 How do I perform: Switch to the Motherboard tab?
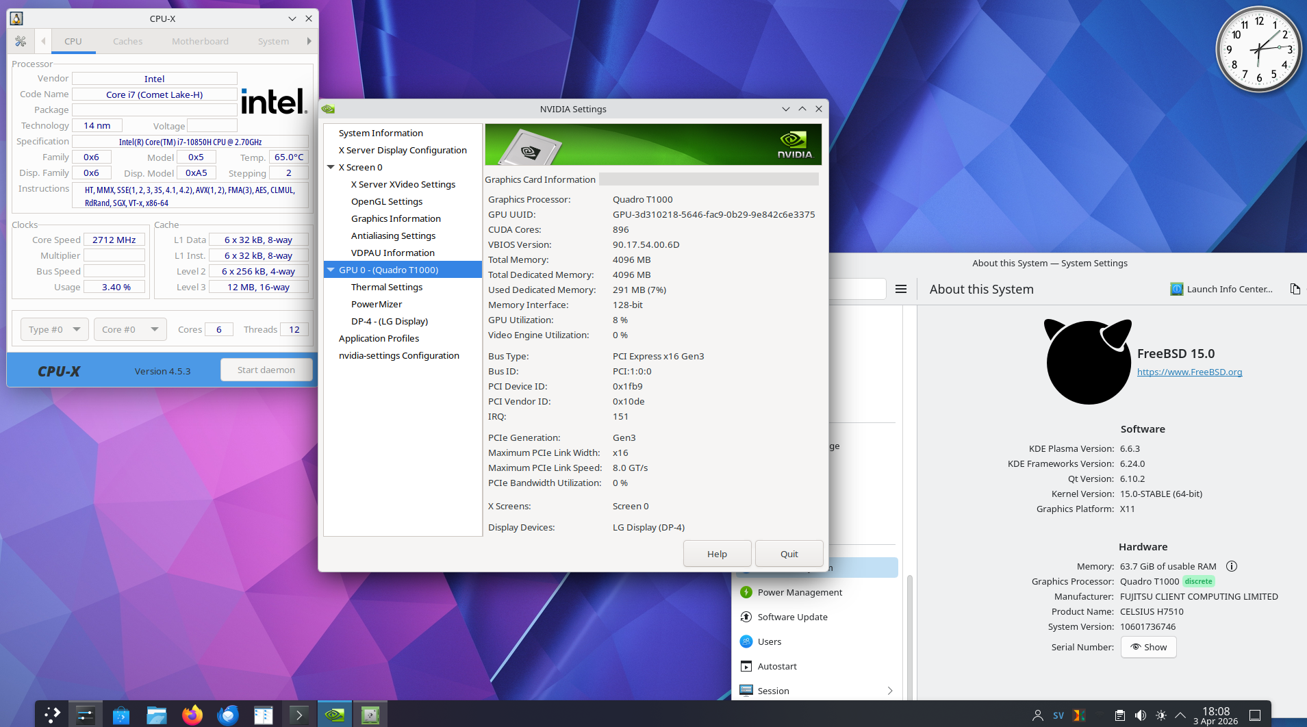pos(200,42)
